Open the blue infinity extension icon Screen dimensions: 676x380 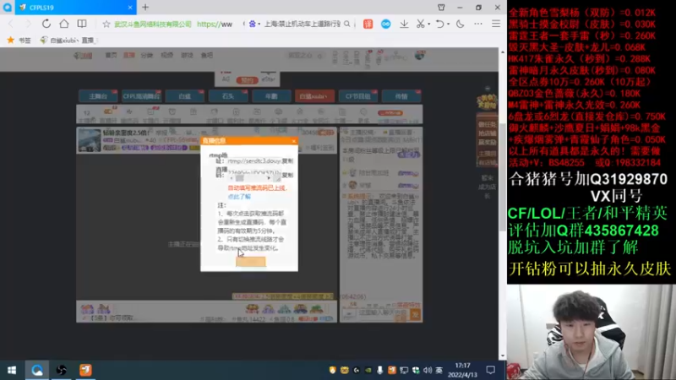386,24
